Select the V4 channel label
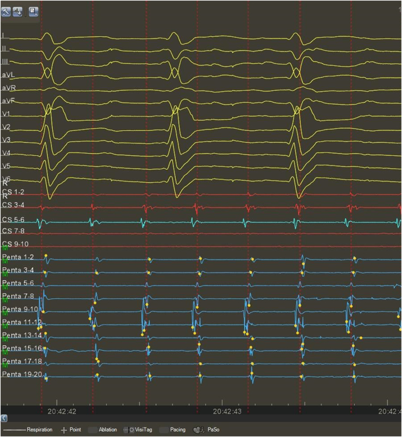This screenshot has height=437, width=402. (x=6, y=153)
